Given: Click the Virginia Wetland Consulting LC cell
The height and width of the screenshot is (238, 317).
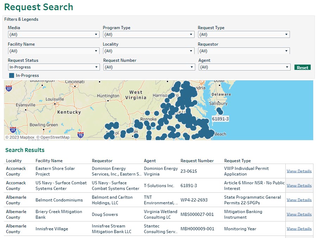Looking at the screenshot, I should pos(160,214).
